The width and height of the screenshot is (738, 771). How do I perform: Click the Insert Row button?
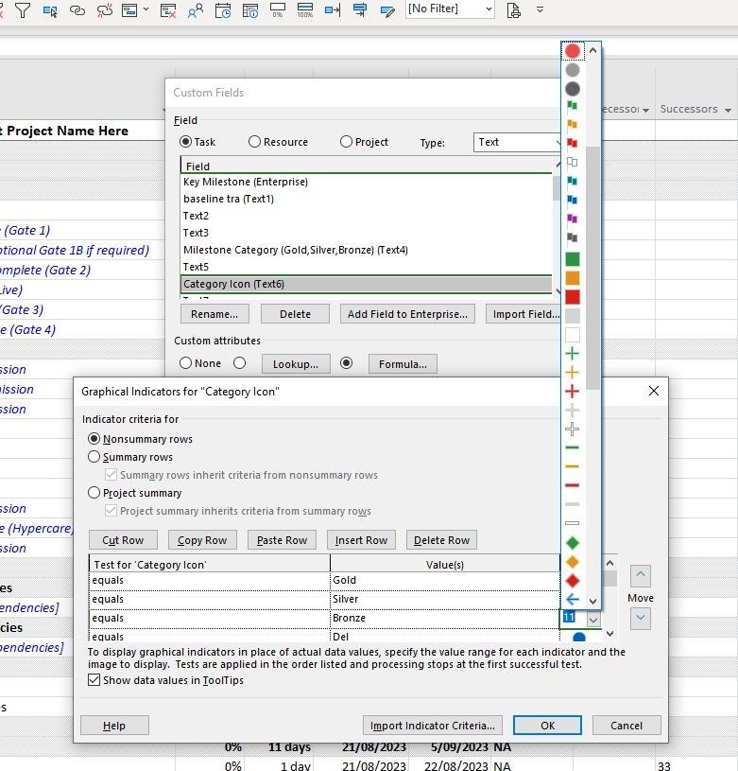tap(361, 540)
